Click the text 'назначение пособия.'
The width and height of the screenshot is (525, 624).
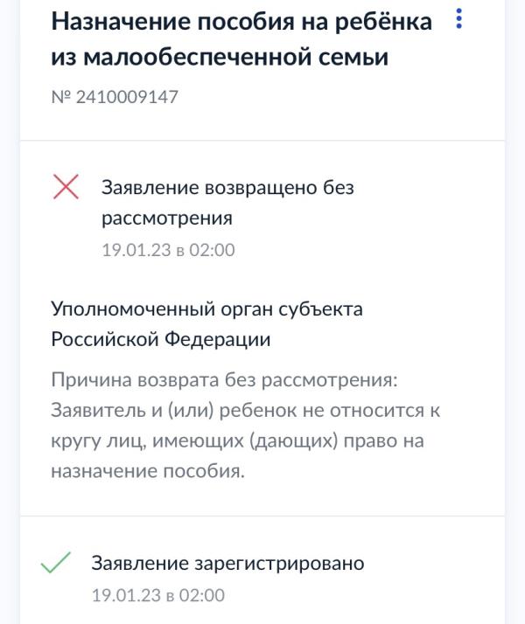[148, 471]
